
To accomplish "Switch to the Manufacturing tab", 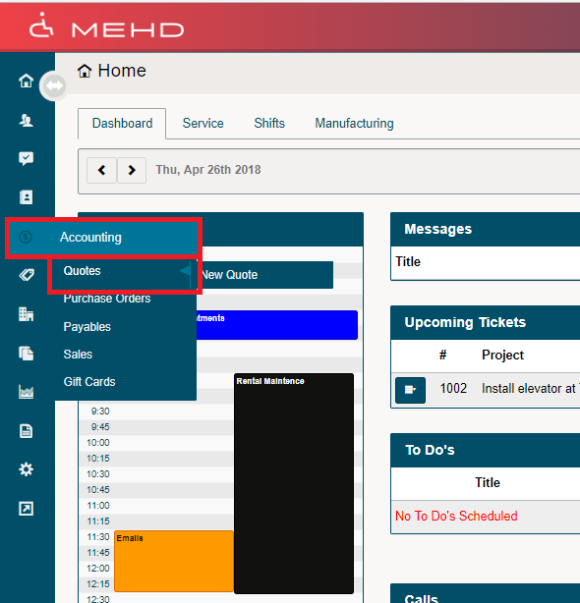I will tap(355, 124).
